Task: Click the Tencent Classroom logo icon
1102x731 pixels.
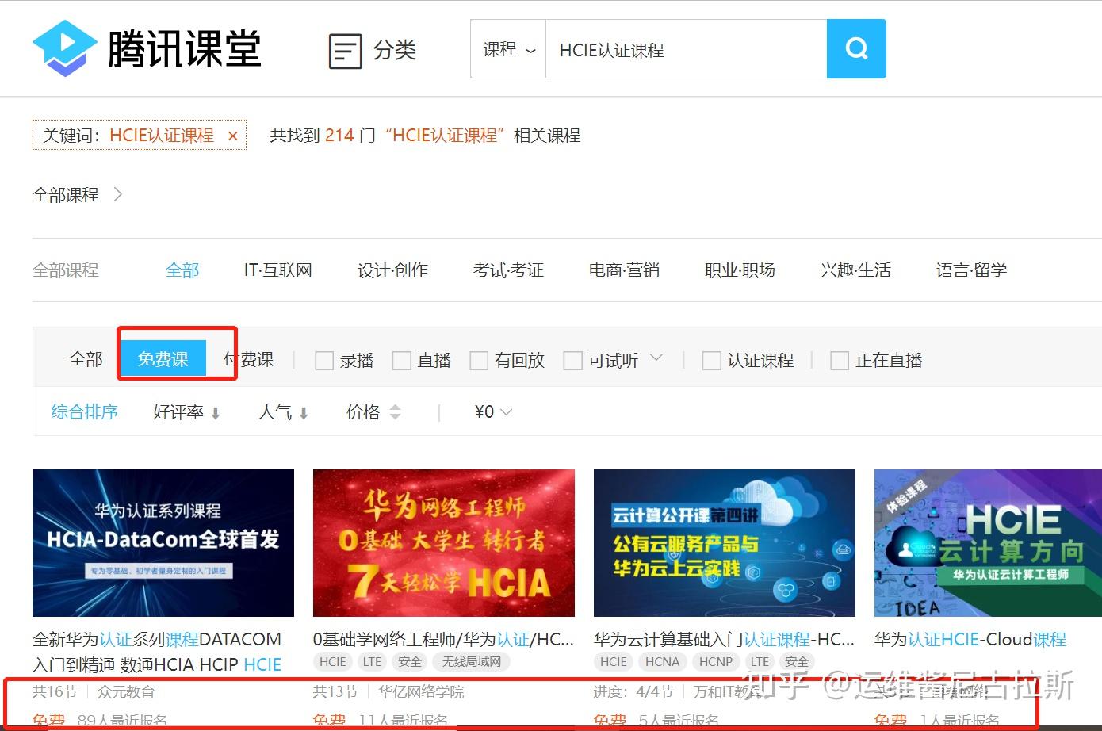Action: click(64, 48)
